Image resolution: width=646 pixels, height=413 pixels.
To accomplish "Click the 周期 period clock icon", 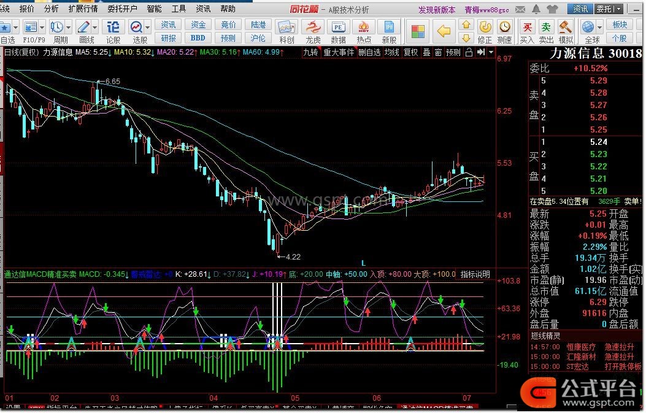I will click(x=57, y=27).
